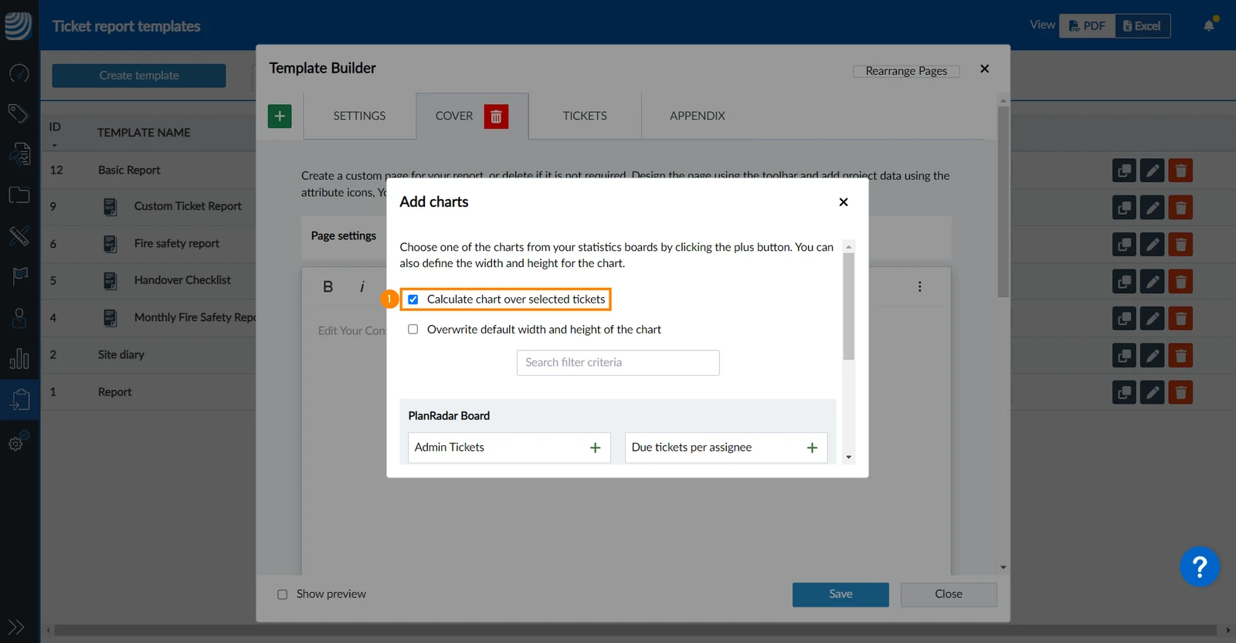
Task: Delete the Handover Checklist template
Action: [1180, 282]
